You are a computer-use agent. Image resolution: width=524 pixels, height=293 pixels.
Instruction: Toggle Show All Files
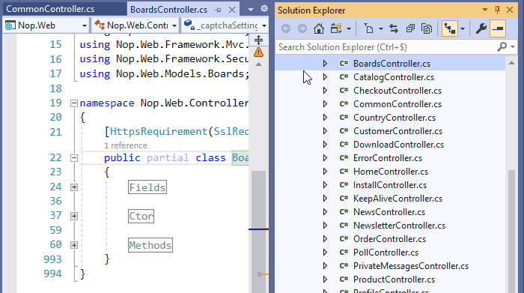[x=427, y=28]
